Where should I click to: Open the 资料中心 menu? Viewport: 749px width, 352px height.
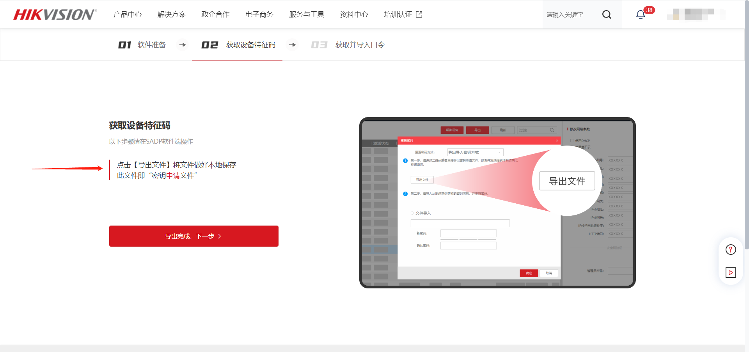click(354, 14)
